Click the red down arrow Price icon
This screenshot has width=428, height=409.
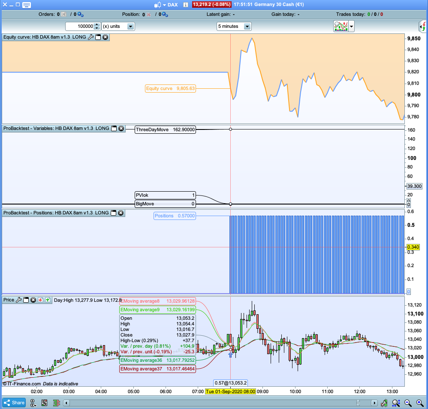40,300
